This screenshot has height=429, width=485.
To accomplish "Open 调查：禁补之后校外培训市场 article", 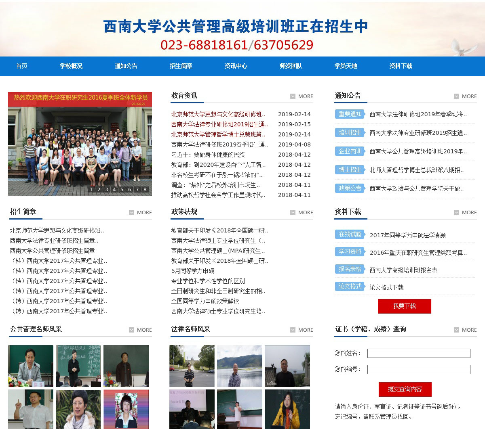I will (x=215, y=185).
